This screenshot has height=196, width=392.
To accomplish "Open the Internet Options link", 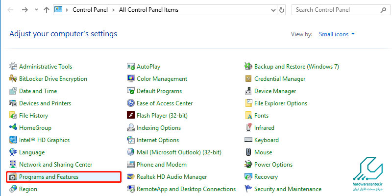I will (158, 140).
